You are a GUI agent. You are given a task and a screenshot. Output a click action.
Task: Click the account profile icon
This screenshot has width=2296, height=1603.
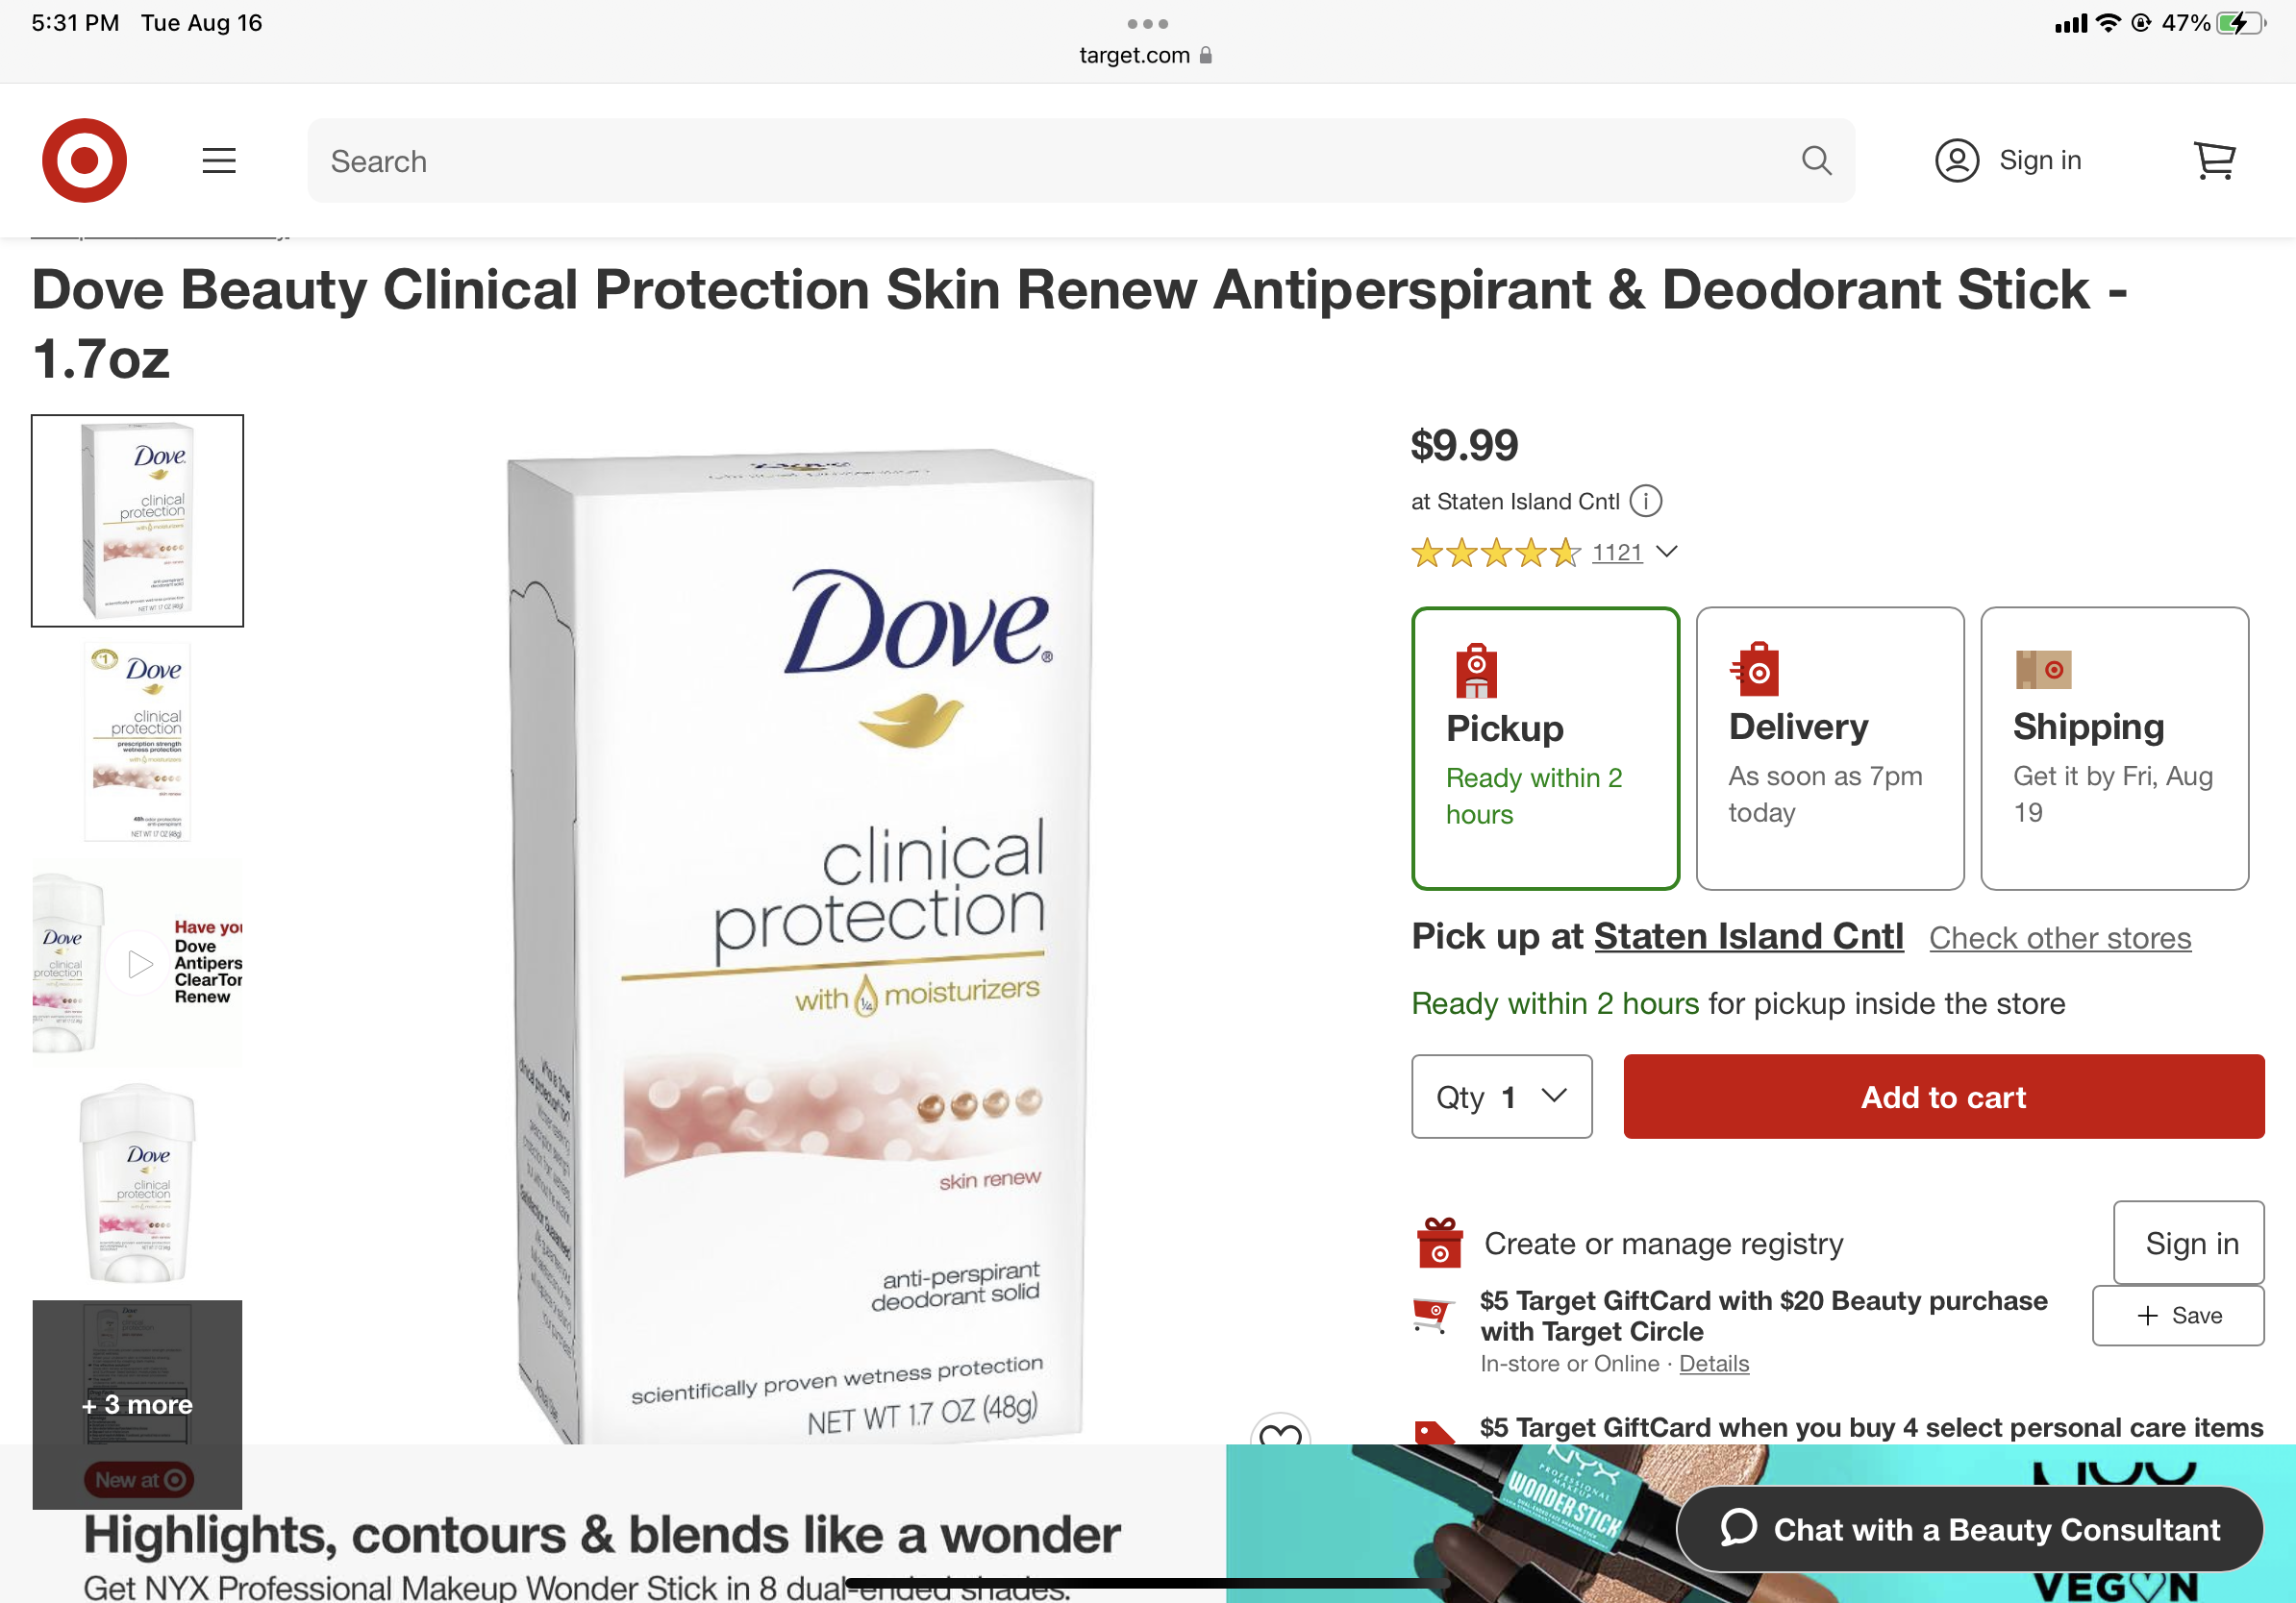tap(1957, 160)
